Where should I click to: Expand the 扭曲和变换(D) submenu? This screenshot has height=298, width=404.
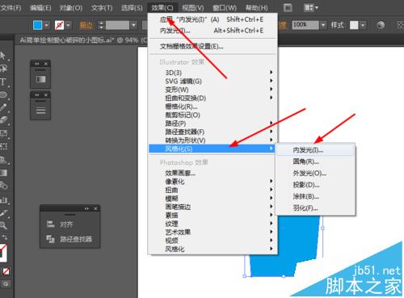click(213, 98)
